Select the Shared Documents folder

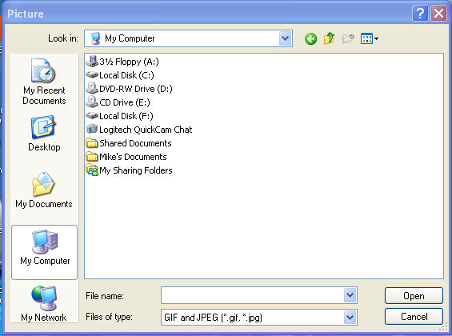pos(129,143)
